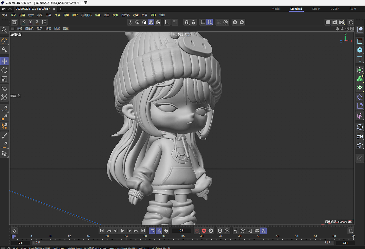Screen dimensions: 365x249
Task: Render to Picture Viewer icon
Action: pyautogui.click(x=335, y=22)
